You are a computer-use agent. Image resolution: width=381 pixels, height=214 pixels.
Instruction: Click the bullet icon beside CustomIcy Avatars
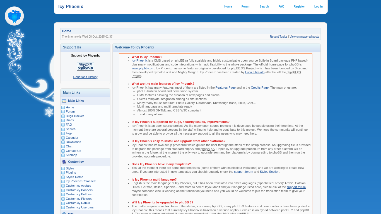[63, 186]
